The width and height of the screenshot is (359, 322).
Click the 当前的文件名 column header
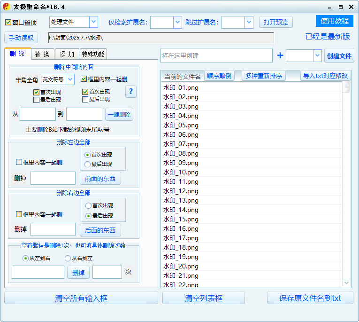(x=183, y=76)
